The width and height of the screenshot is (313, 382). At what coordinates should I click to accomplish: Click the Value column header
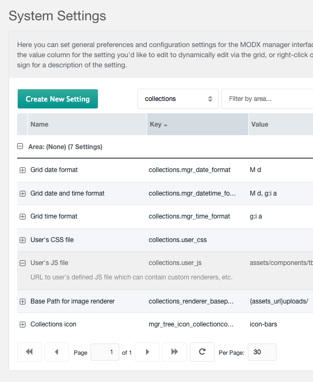(281, 124)
